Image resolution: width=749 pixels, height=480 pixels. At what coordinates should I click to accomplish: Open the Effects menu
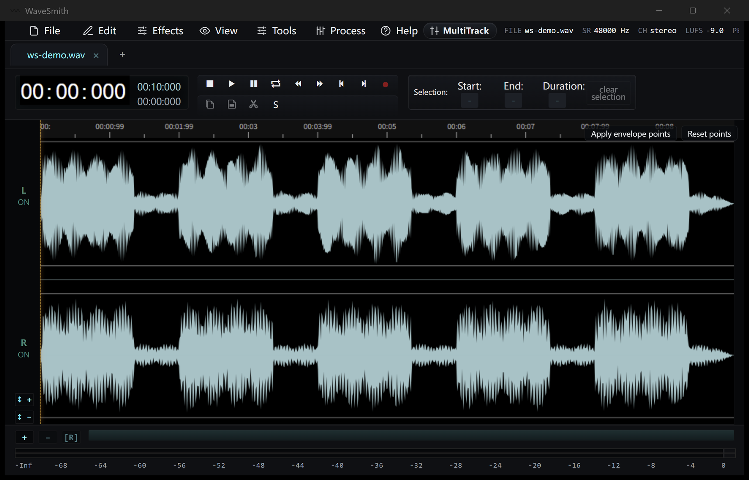(160, 31)
